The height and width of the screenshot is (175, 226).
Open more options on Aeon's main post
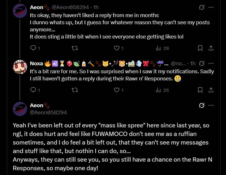tap(211, 105)
